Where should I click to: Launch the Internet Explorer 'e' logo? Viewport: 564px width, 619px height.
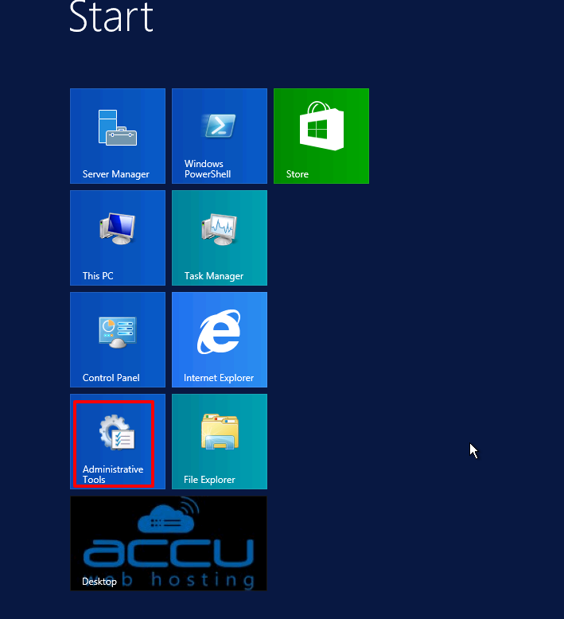[219, 332]
